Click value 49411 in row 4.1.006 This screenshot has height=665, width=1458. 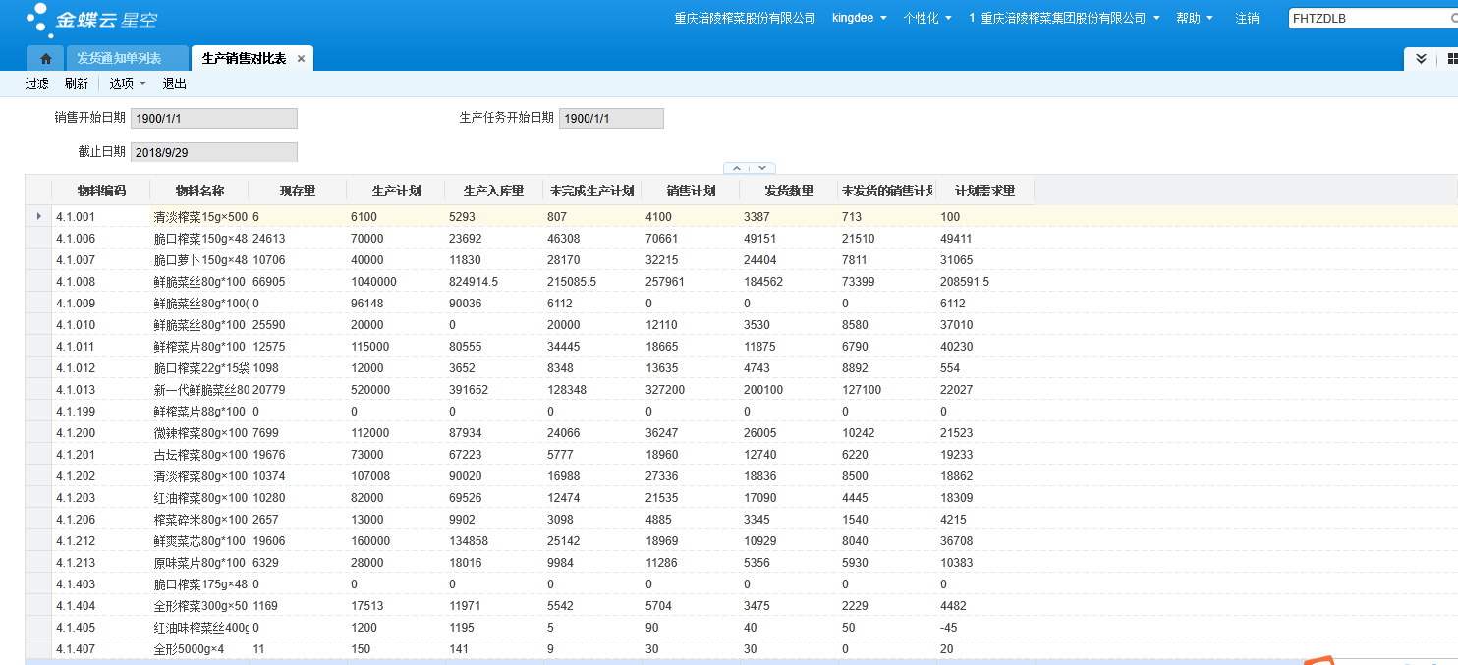click(x=957, y=238)
